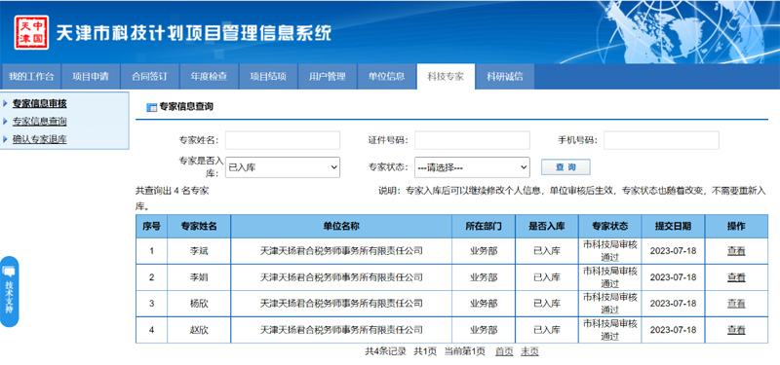
Task: Click the 查询 search button
Action: (x=565, y=166)
